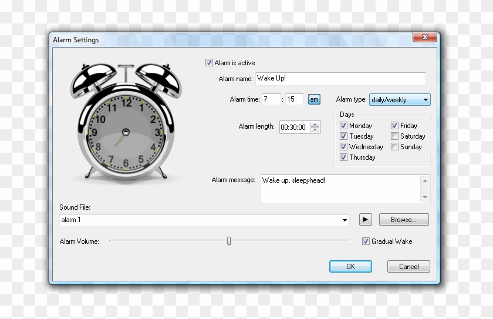Click inside the Alarm message box

[340, 189]
